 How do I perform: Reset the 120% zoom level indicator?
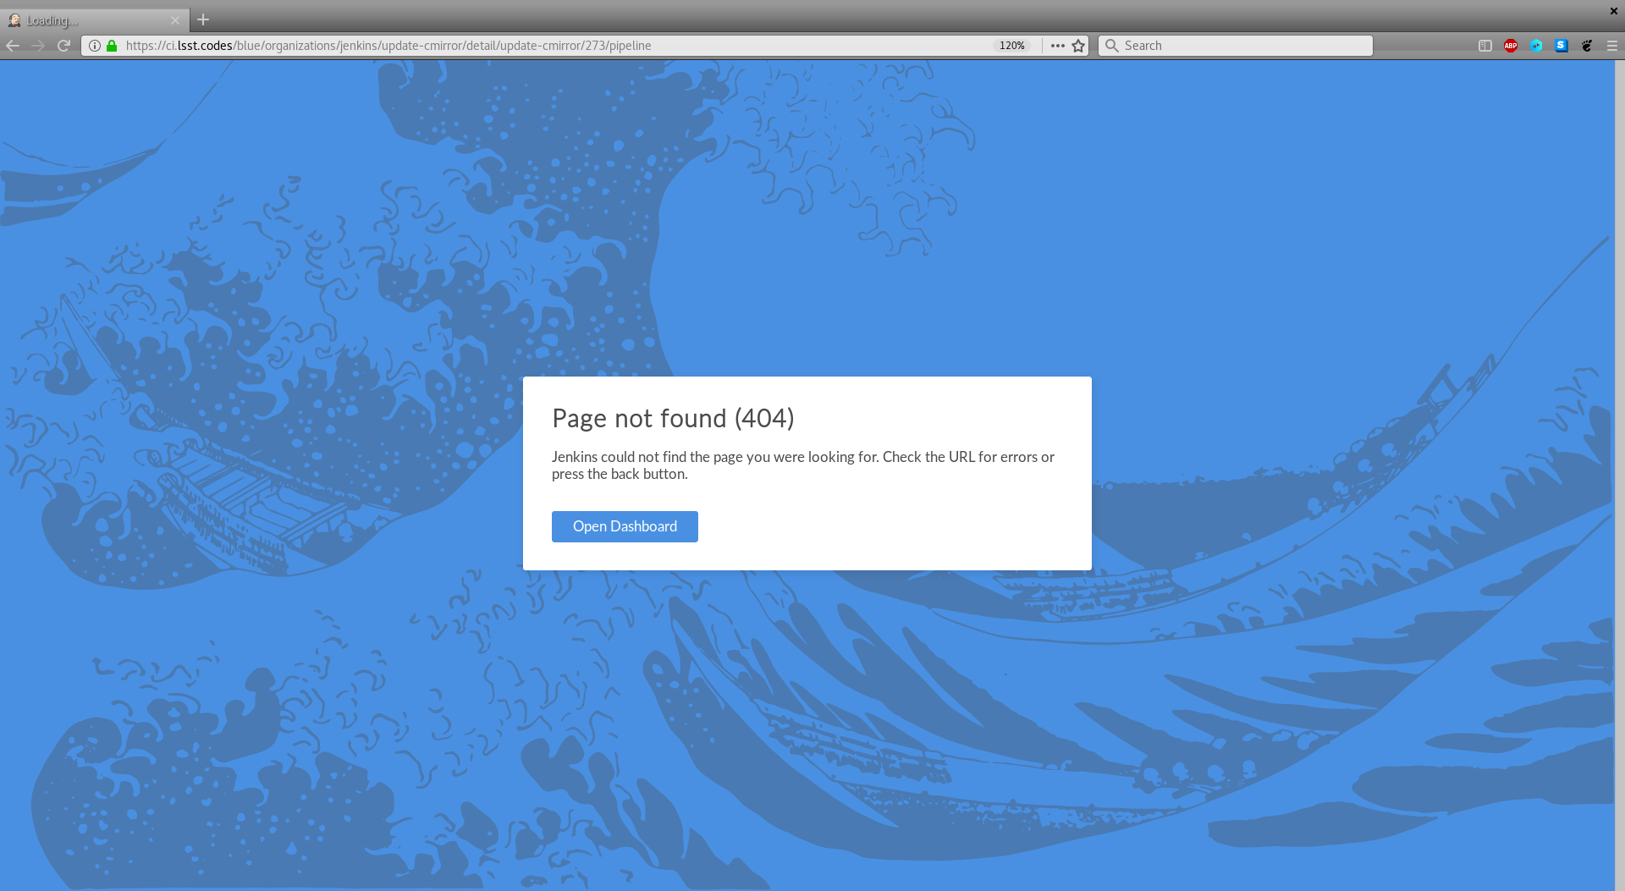[x=1011, y=46]
